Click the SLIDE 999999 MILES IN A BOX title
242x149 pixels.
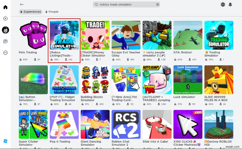(216, 99)
